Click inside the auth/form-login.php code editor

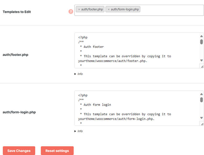coord(137,108)
